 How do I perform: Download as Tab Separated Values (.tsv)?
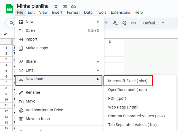(140, 125)
